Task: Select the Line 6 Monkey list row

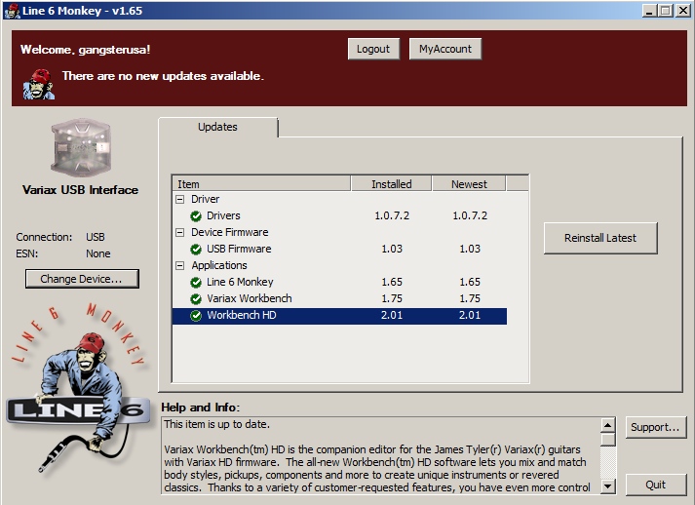Action: tap(339, 283)
